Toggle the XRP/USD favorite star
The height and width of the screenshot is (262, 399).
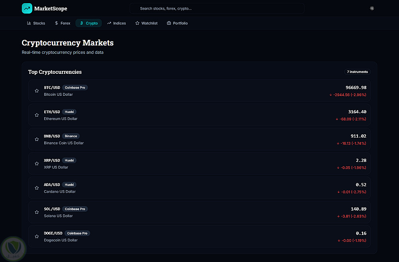click(37, 164)
